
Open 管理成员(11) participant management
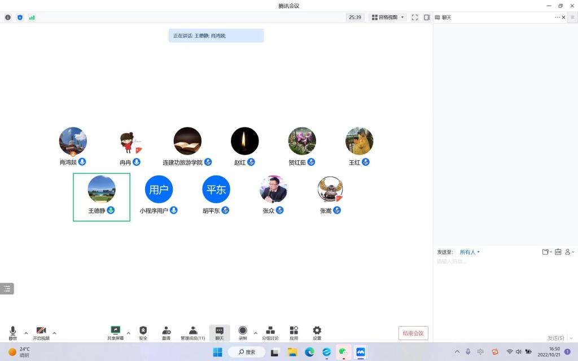point(192,332)
